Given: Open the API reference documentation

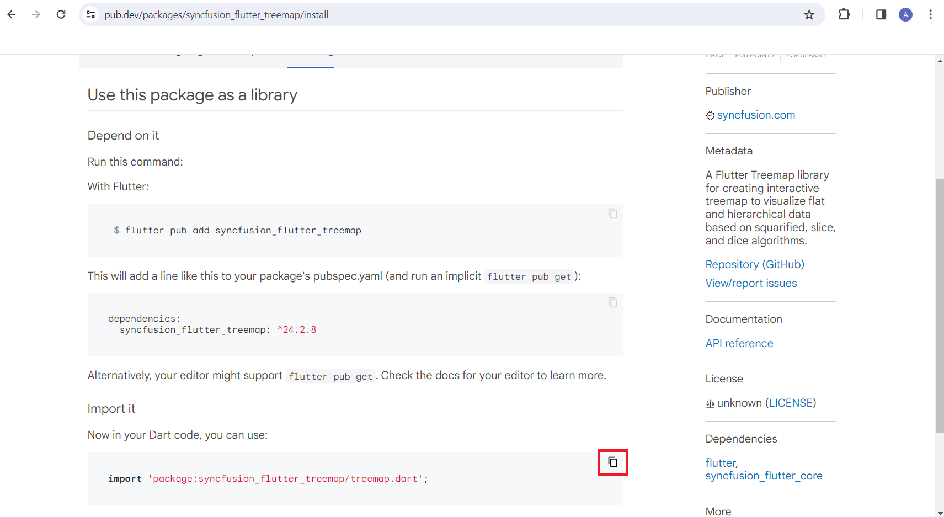Looking at the screenshot, I should [x=739, y=343].
